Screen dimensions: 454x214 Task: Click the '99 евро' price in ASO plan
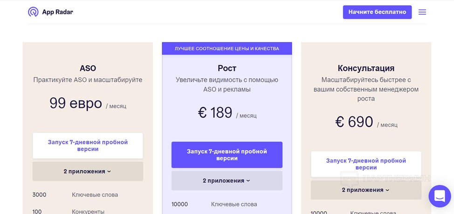pos(76,103)
